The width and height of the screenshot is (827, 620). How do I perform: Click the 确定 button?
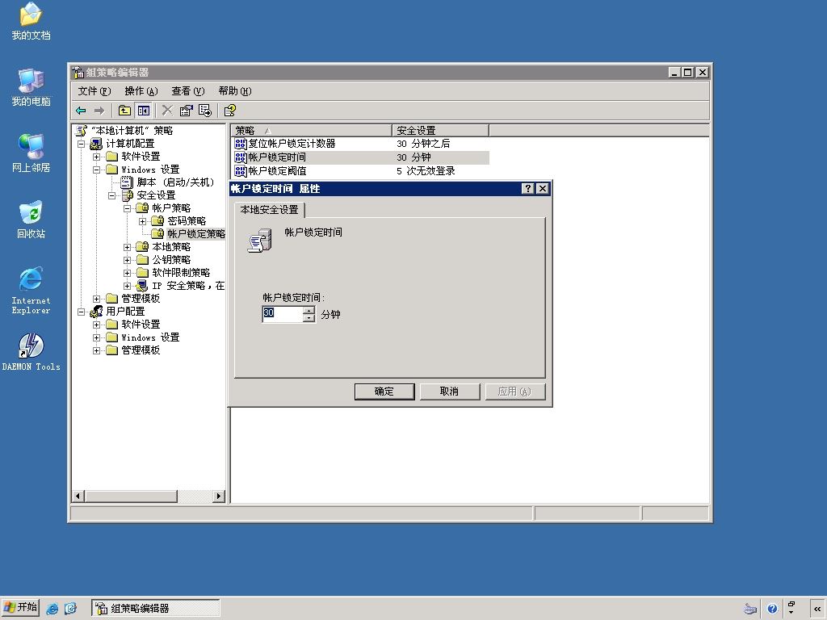click(384, 392)
